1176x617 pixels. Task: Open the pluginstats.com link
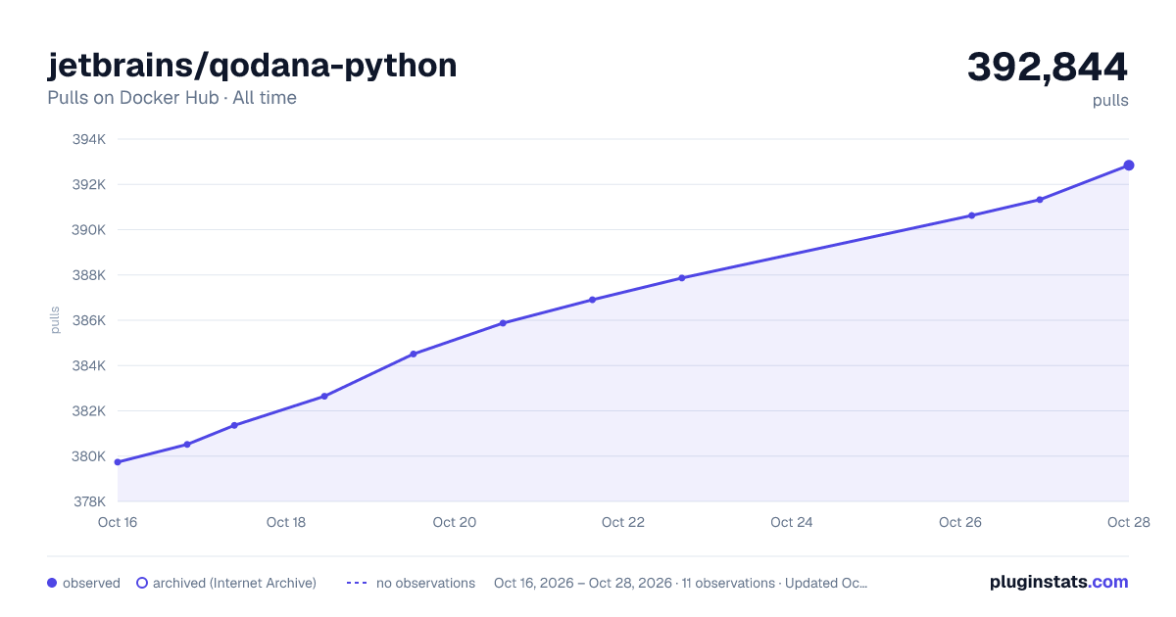tap(1059, 582)
